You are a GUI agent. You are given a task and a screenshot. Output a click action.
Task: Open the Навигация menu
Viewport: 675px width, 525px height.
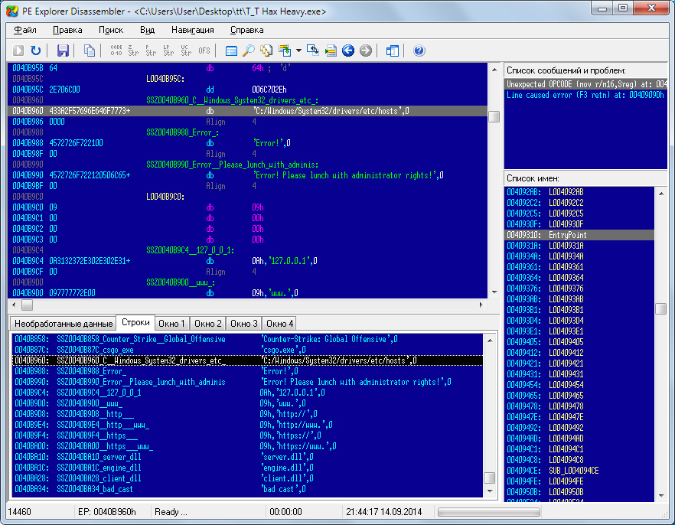click(193, 30)
